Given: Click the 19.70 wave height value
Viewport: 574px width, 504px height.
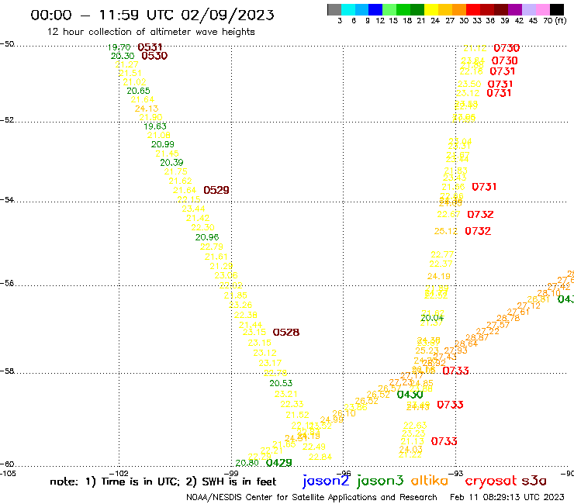Looking at the screenshot, I should (x=119, y=47).
